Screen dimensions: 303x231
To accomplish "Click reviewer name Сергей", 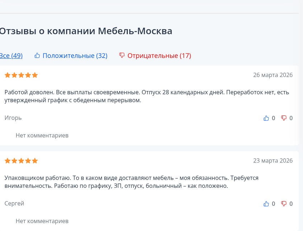I will point(14,203).
